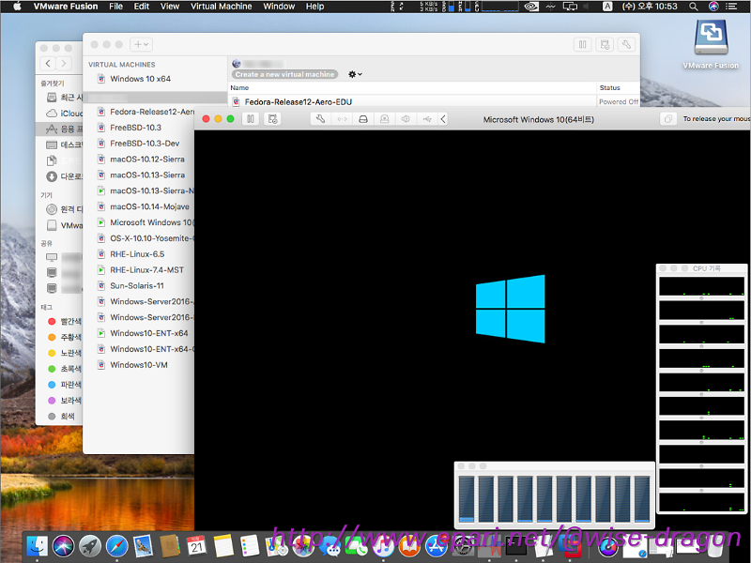
Task: Select the purple tag in Finder sidebar
Action: (65, 401)
